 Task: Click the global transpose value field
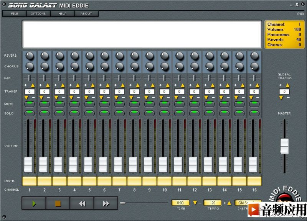pyautogui.click(x=284, y=92)
